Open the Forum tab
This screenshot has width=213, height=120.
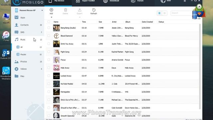coord(137,1)
